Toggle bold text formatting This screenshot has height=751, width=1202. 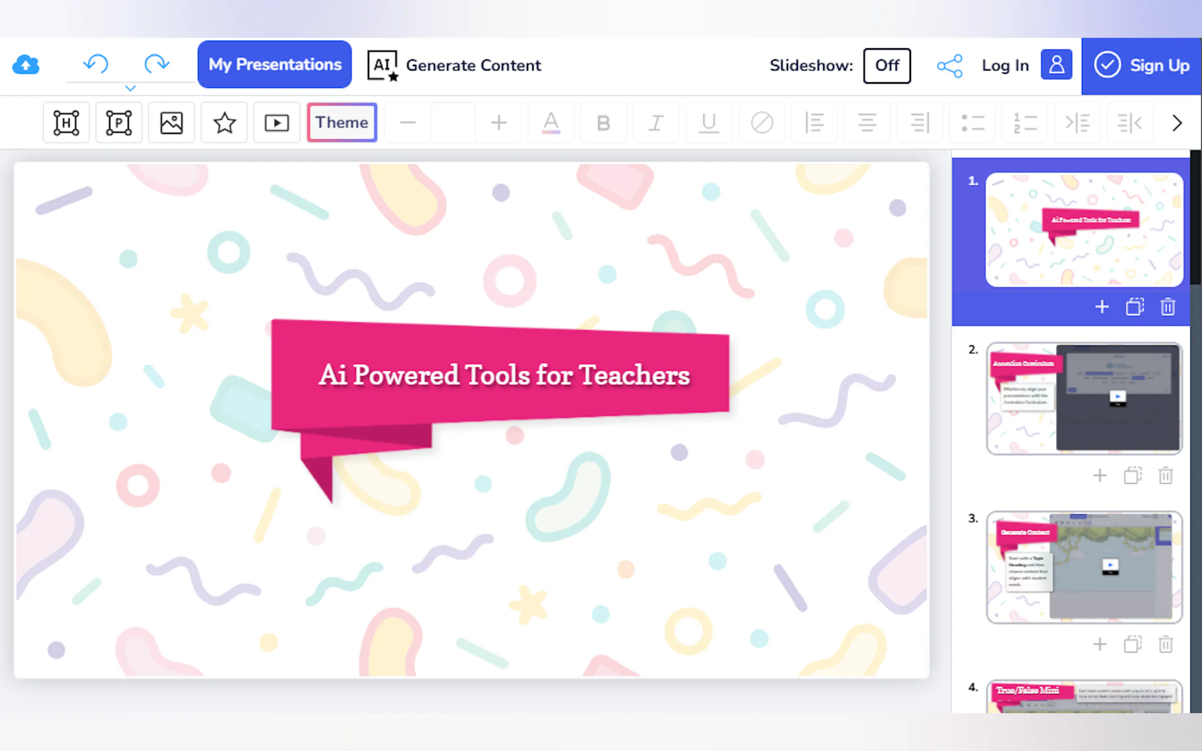click(x=603, y=122)
